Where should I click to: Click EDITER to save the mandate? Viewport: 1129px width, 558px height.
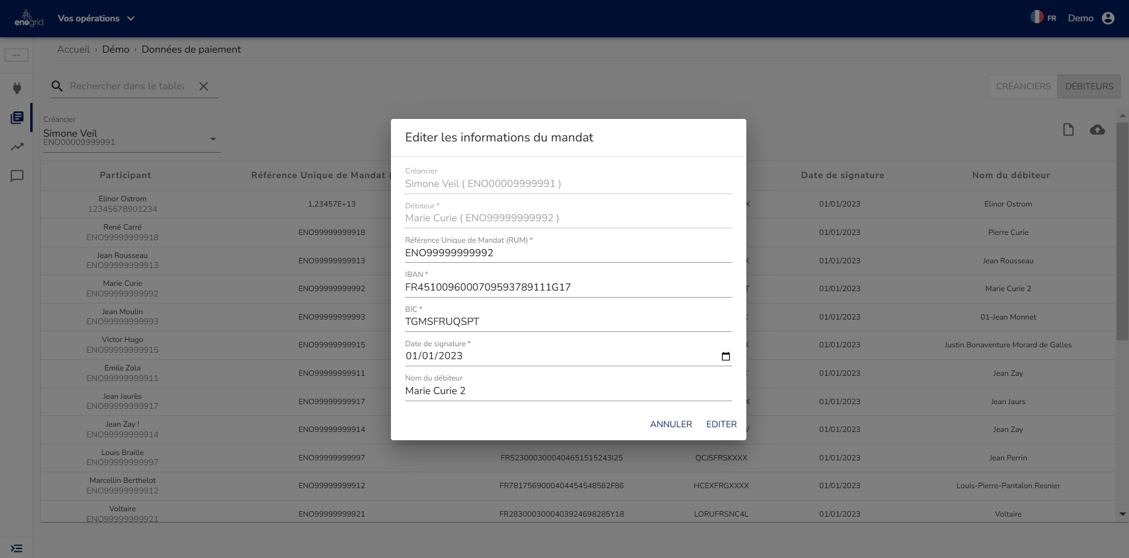tap(721, 424)
